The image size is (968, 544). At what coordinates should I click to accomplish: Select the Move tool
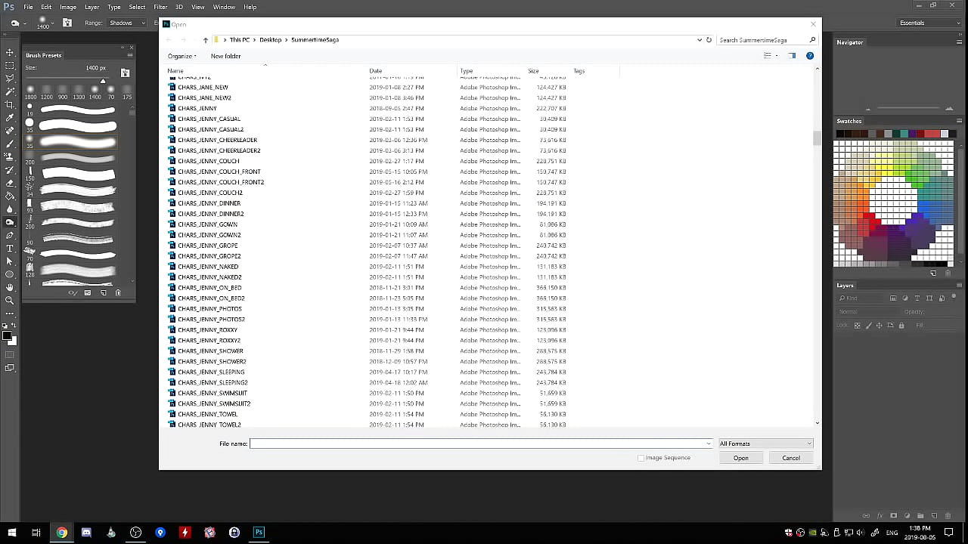[10, 52]
